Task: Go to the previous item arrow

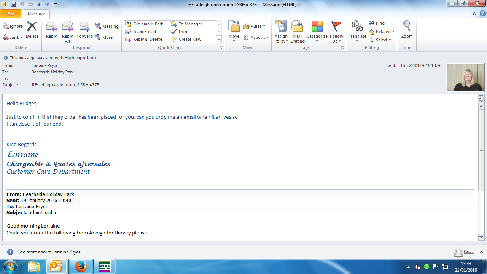Action: (38, 4)
